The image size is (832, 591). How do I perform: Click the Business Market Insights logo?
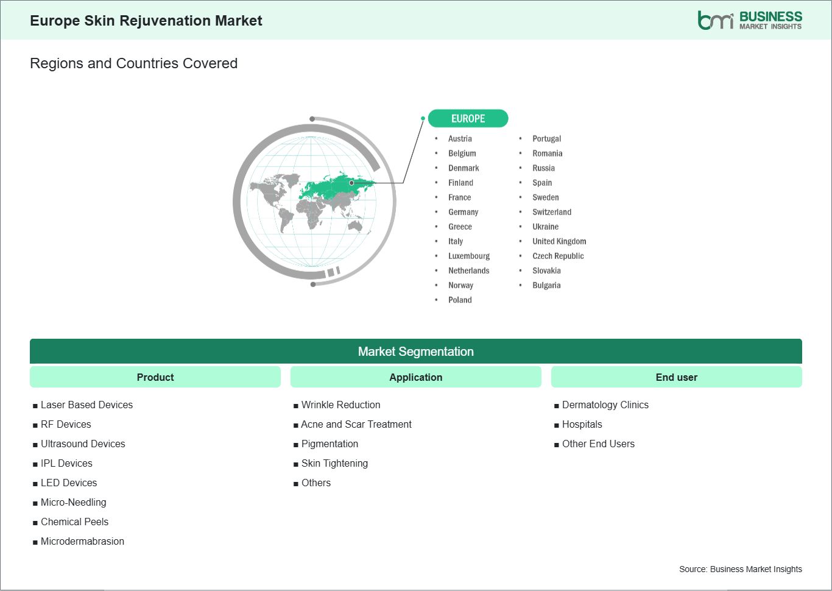pyautogui.click(x=750, y=20)
